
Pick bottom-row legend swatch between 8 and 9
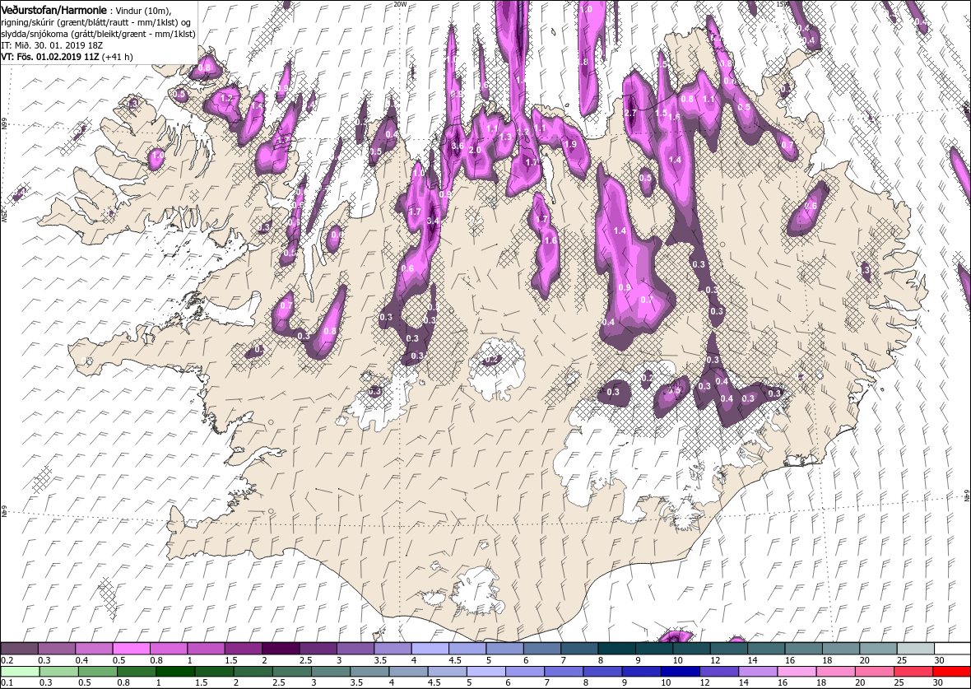point(602,672)
